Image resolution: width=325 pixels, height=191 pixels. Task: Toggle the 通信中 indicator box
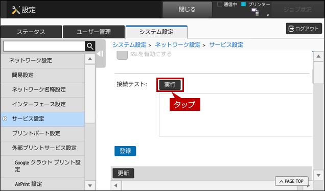[220, 5]
